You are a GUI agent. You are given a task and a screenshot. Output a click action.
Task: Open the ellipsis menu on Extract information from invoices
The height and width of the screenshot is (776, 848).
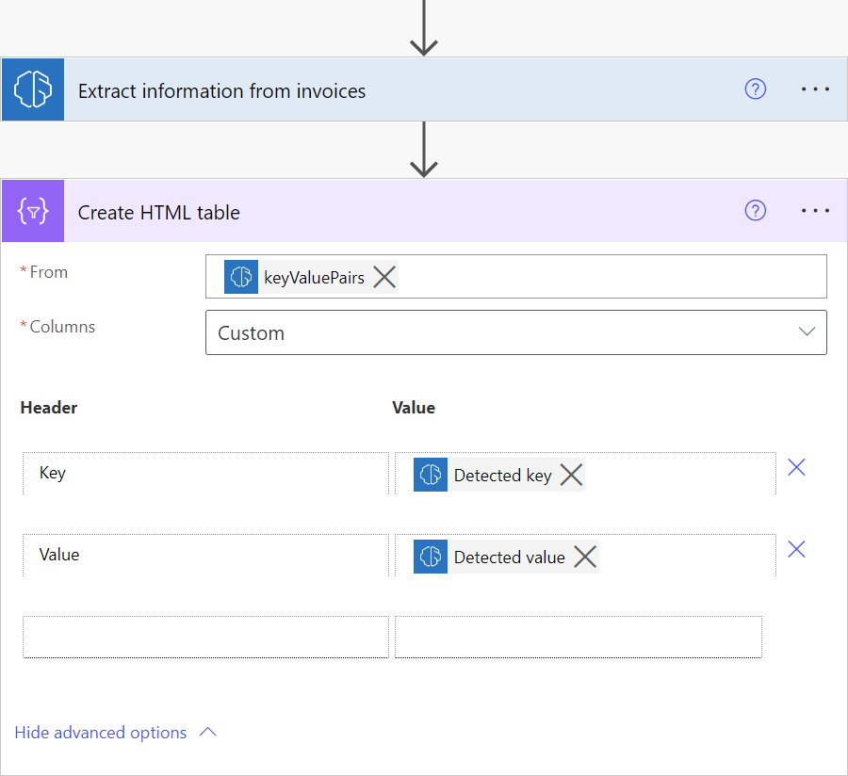click(814, 89)
